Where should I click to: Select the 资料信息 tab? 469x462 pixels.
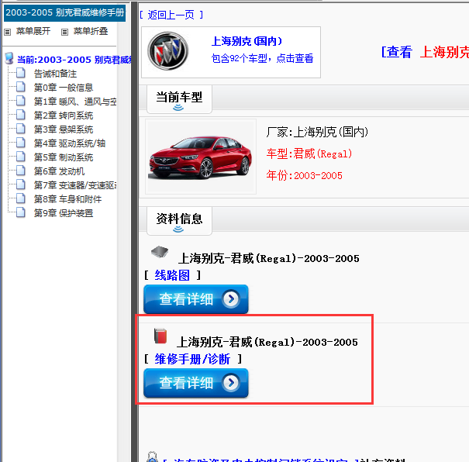(179, 221)
